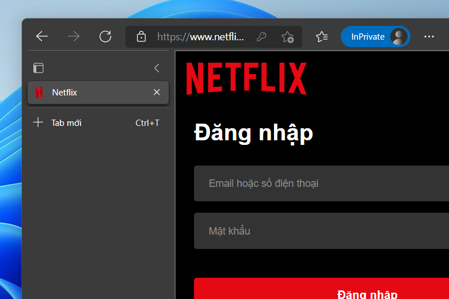
Task: Open password manager key icon
Action: pyautogui.click(x=261, y=37)
